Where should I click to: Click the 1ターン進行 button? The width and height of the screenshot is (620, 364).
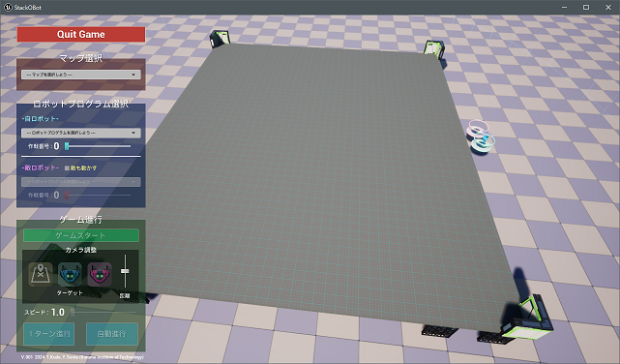49,334
